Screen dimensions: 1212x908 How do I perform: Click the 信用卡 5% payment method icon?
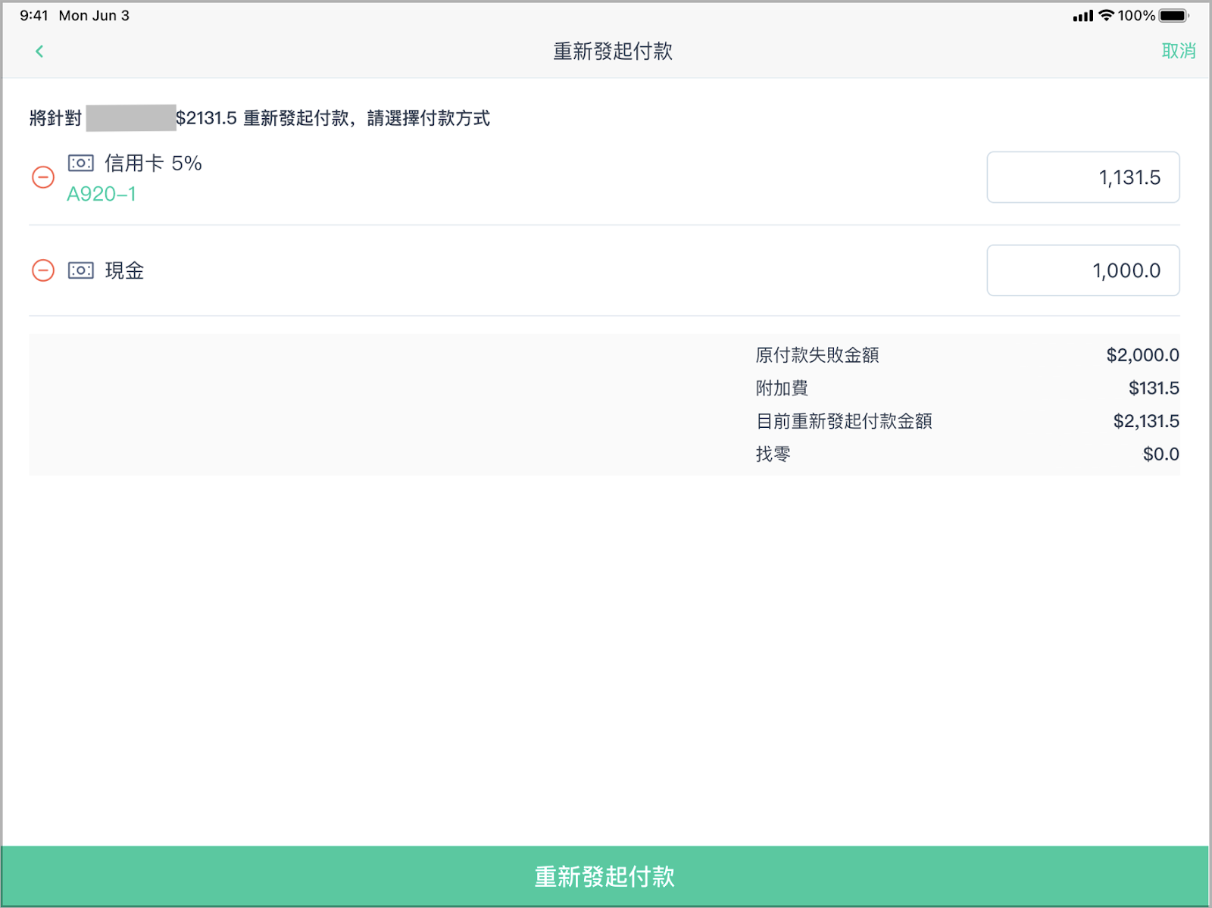click(81, 163)
